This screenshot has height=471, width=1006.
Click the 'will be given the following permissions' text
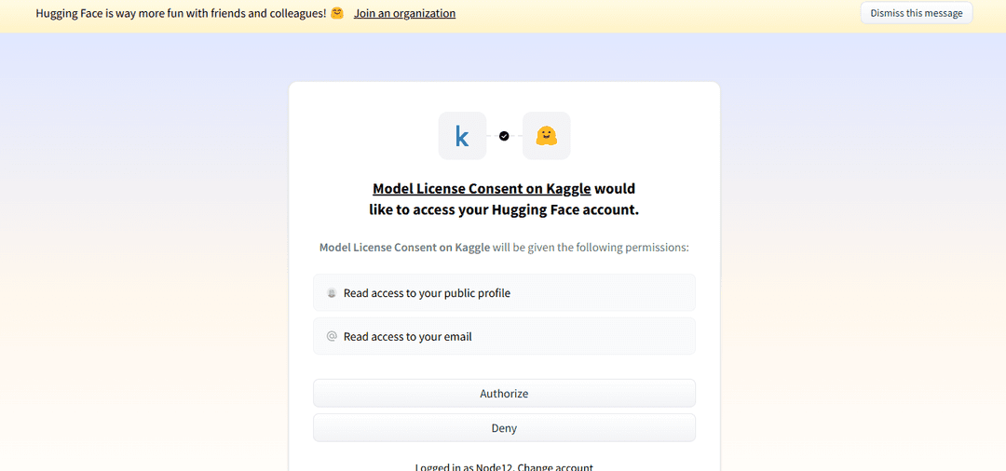click(591, 248)
